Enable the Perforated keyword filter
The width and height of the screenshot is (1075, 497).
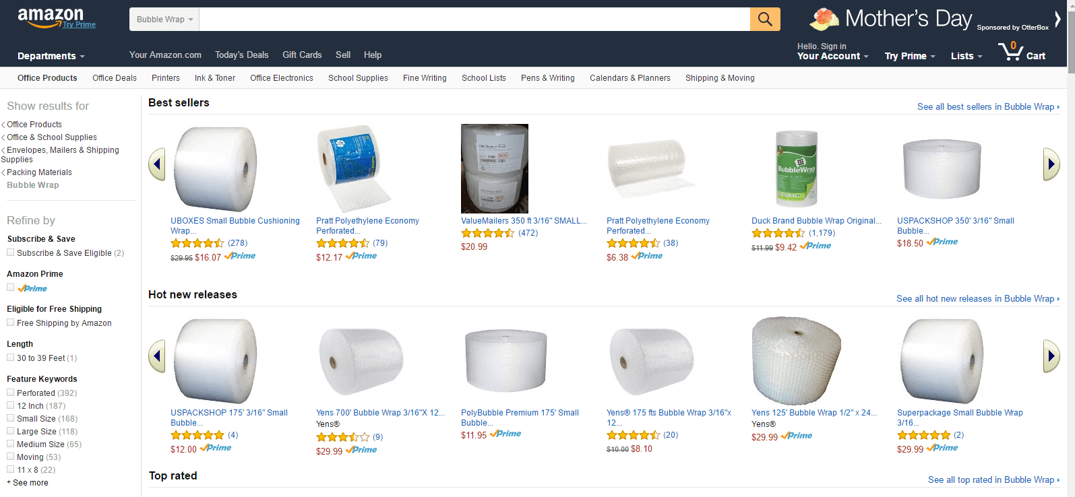coord(11,393)
